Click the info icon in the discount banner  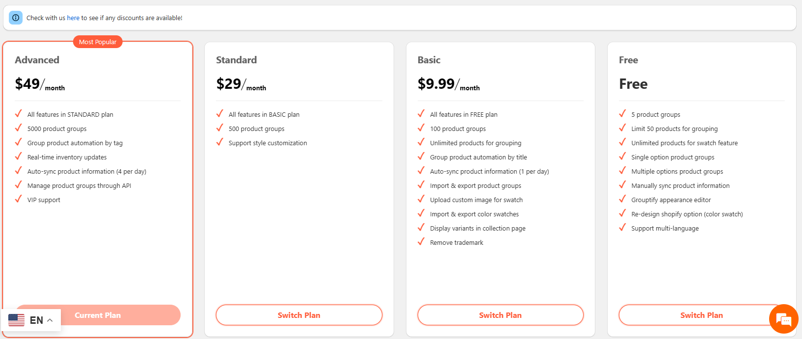coord(16,18)
